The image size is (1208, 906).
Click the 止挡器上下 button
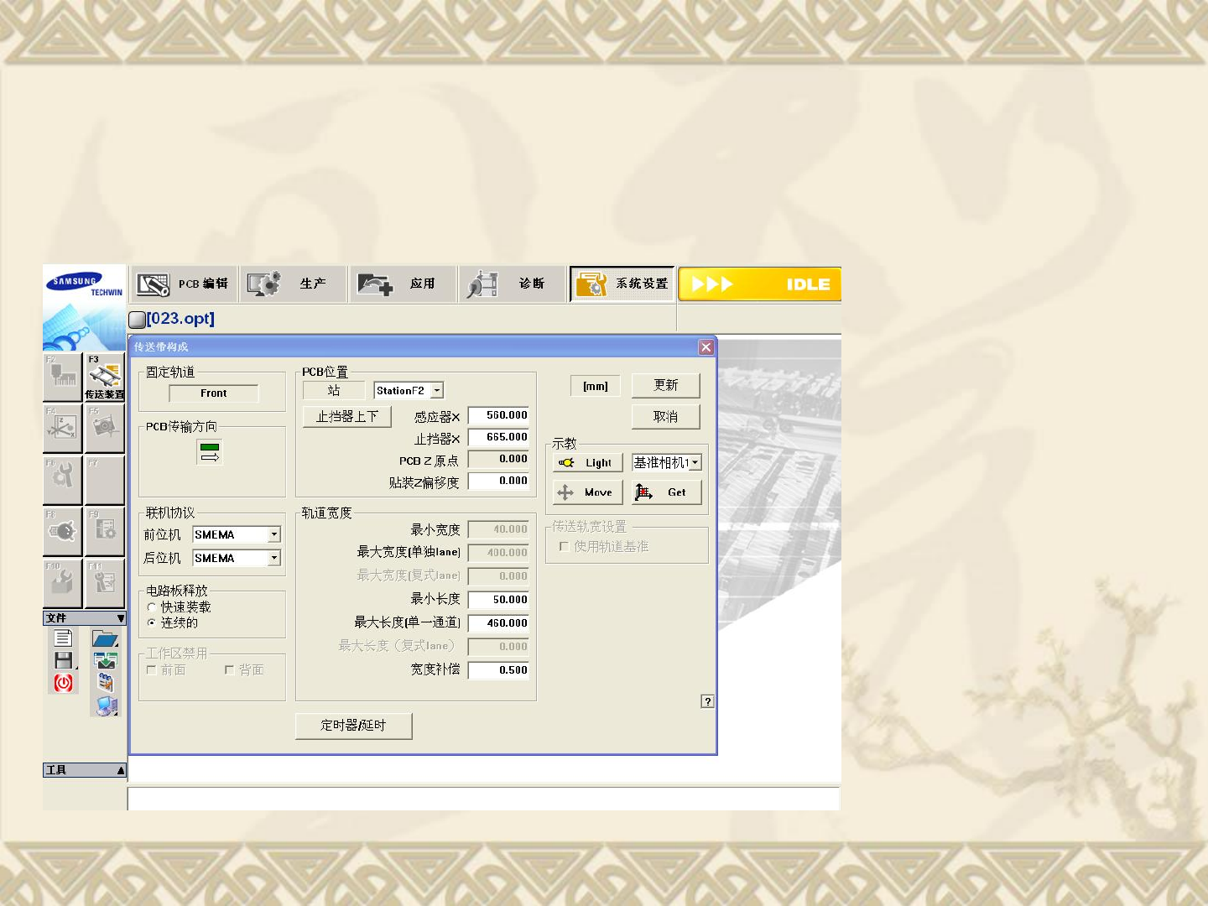(347, 417)
